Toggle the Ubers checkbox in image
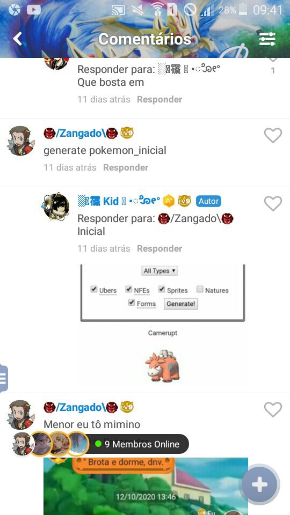The width and height of the screenshot is (290, 515). [x=94, y=289]
